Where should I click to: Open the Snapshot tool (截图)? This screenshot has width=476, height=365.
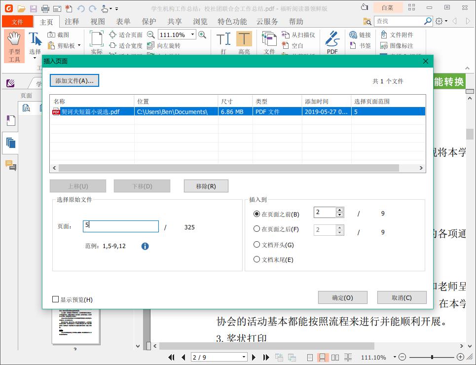tap(61, 34)
